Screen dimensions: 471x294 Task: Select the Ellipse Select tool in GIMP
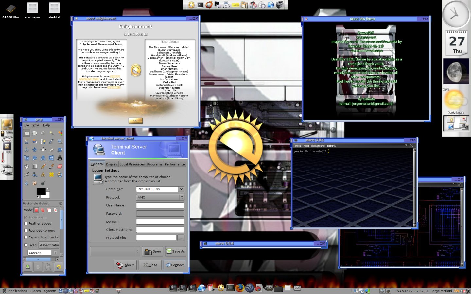35,133
